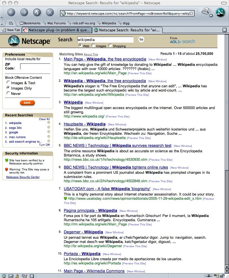Screen dimensions: 229x278
Task: Open Hauptseite - Wikipedia in New Window
Action: 117,125
